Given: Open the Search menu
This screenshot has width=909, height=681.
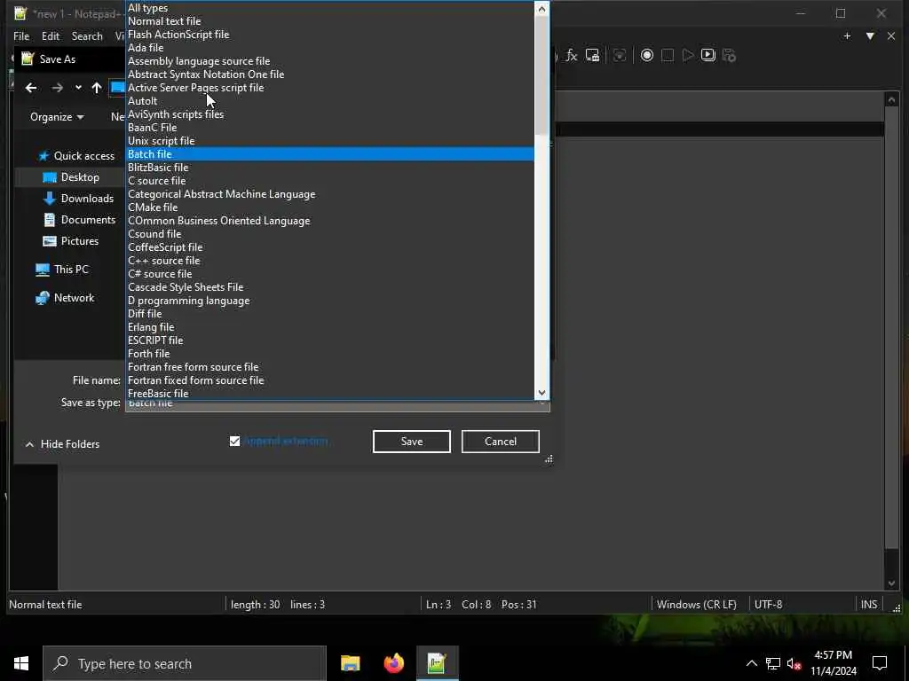Looking at the screenshot, I should click(x=87, y=35).
